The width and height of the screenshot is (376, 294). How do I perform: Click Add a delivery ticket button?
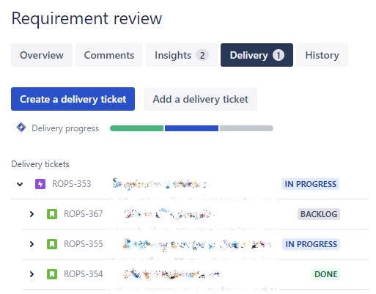[200, 99]
